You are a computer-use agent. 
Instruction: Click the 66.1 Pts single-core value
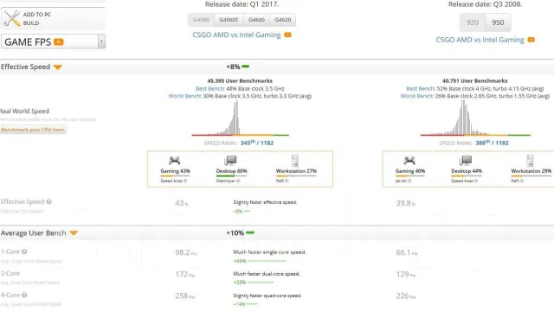(406, 252)
